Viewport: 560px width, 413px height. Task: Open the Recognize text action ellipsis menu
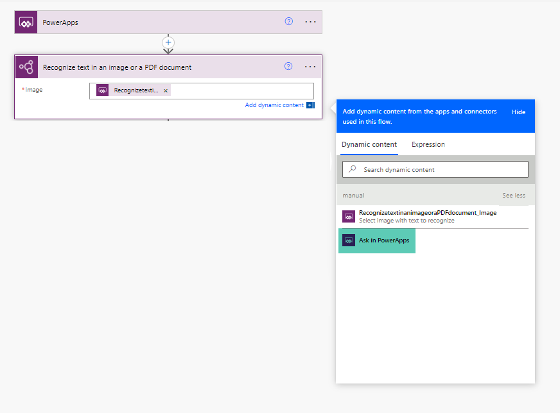coord(310,67)
